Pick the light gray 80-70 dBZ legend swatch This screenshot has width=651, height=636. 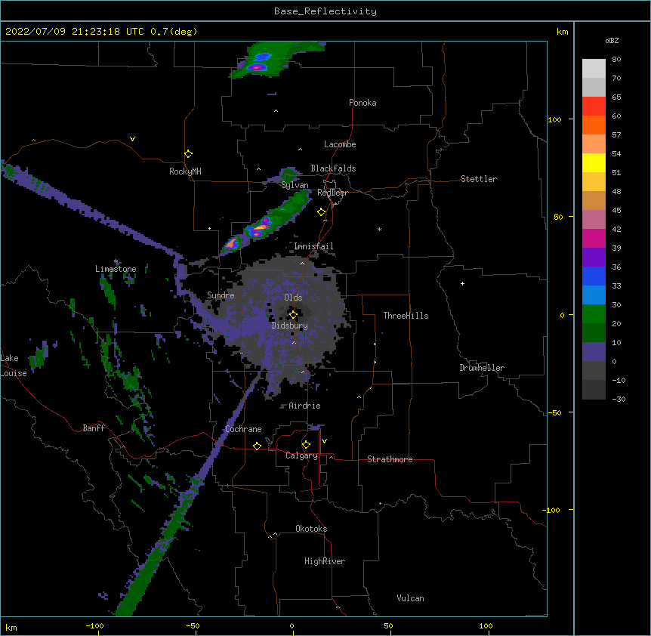594,69
